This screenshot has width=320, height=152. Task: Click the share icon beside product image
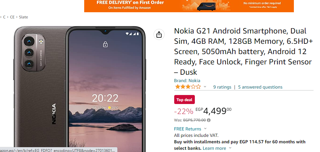(159, 34)
